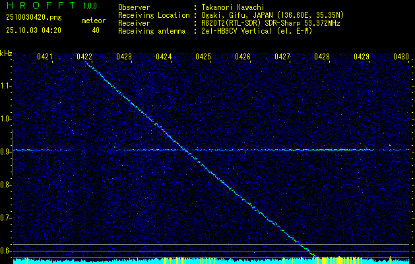Image resolution: width=415 pixels, height=264 pixels.
Task: Click the observer name Takanori Kawachi
Action: click(x=233, y=7)
